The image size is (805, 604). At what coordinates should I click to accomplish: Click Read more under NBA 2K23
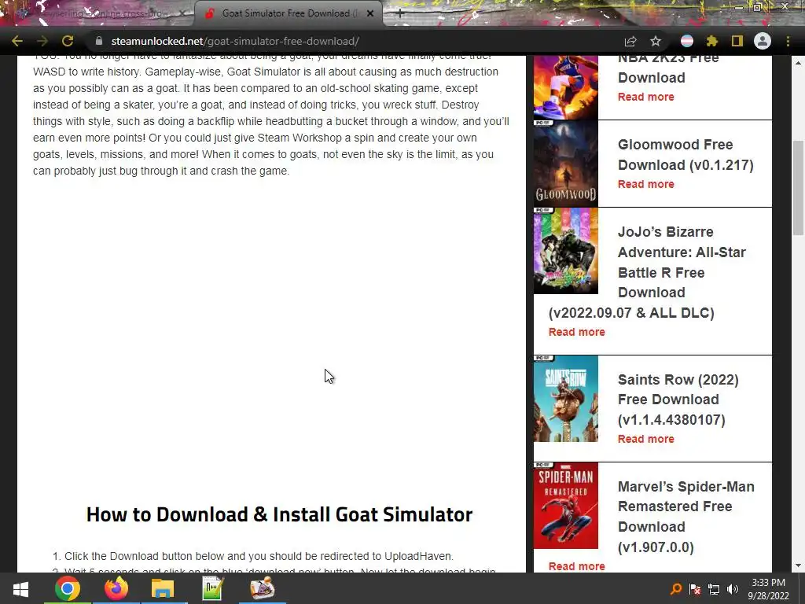pyautogui.click(x=646, y=97)
